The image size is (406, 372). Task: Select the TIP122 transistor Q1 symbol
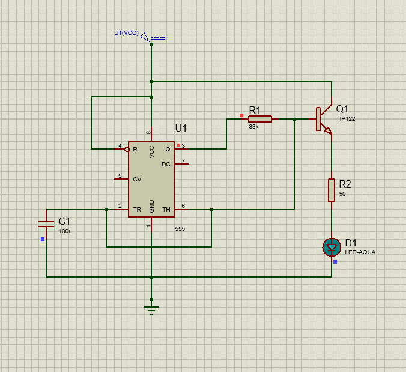click(324, 119)
